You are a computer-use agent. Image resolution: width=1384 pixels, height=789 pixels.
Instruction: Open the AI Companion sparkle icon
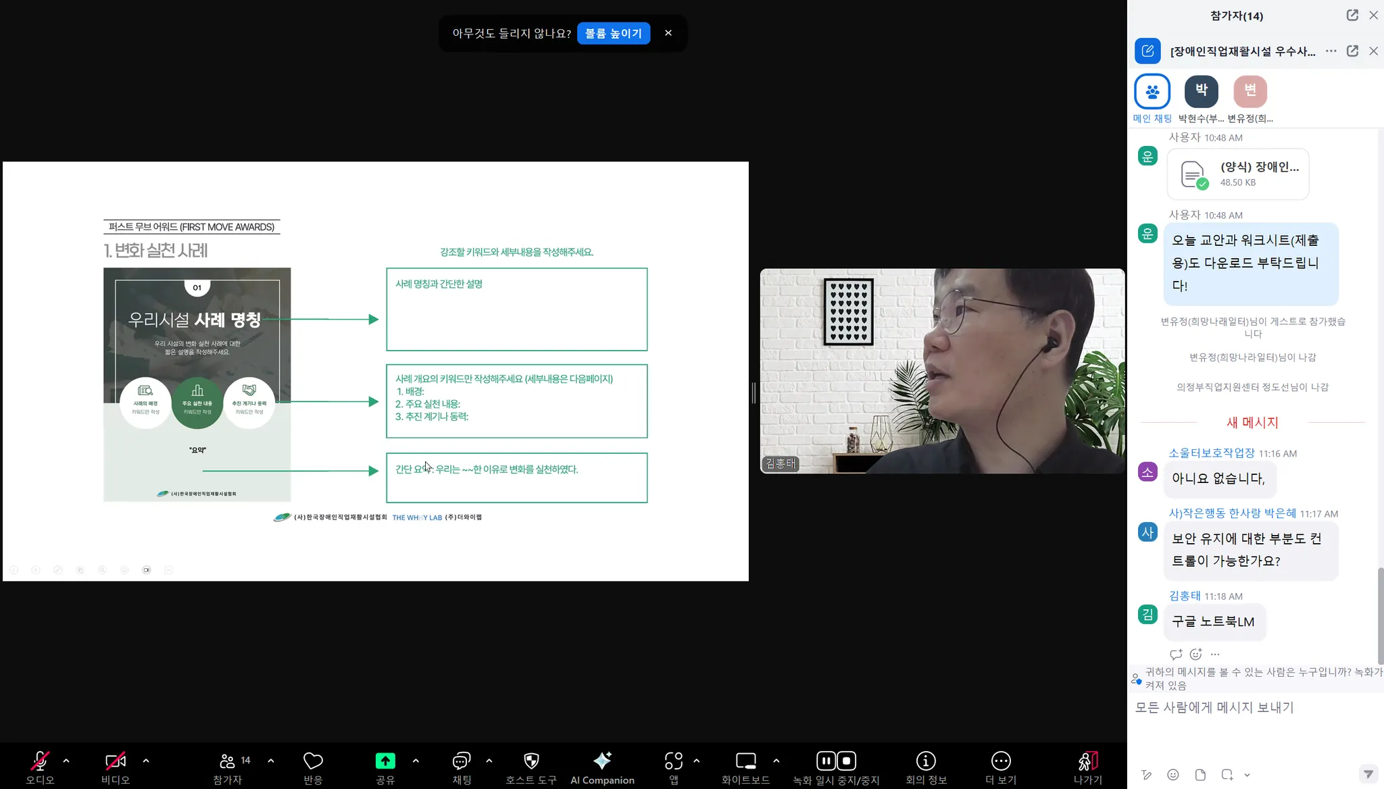click(x=602, y=761)
